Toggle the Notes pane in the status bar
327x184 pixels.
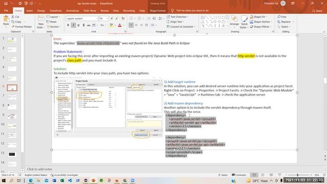(223, 175)
